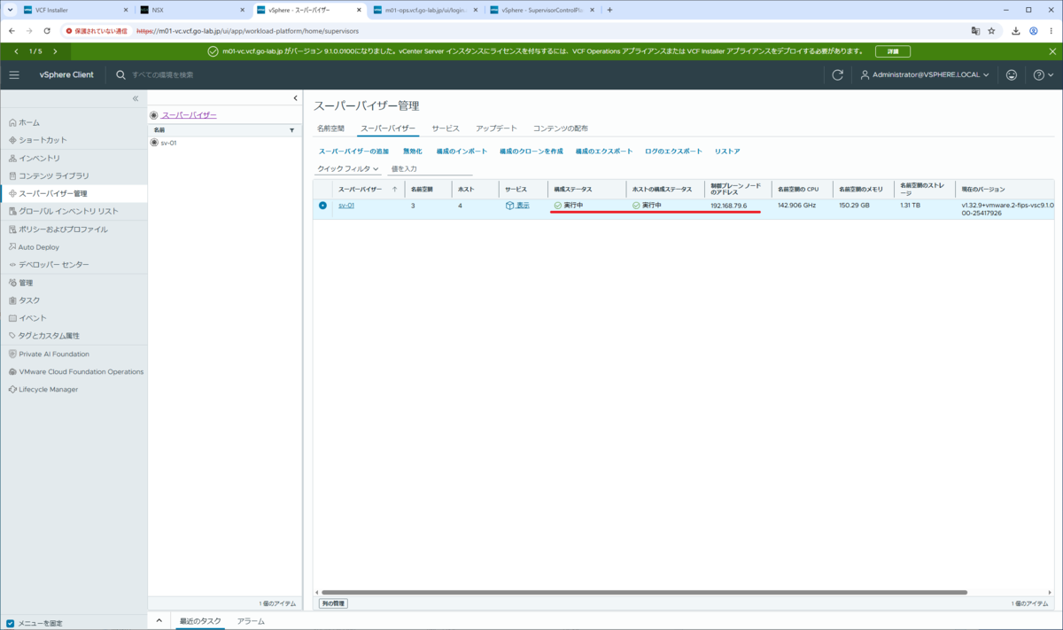Image resolution: width=1063 pixels, height=630 pixels.
Task: Click the リストア action
Action: 727,152
